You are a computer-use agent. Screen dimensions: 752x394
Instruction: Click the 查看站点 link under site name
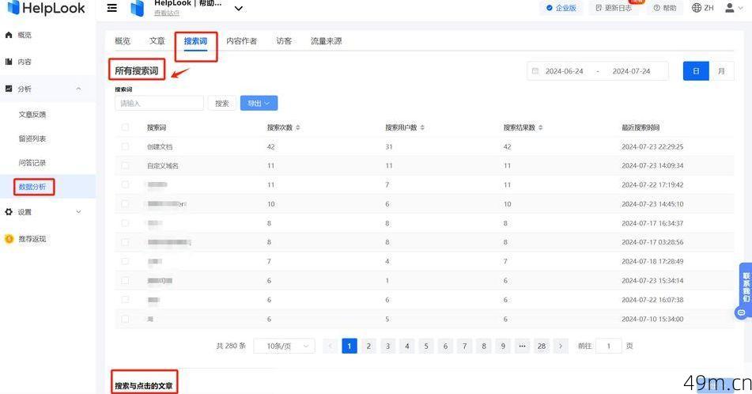[166, 13]
